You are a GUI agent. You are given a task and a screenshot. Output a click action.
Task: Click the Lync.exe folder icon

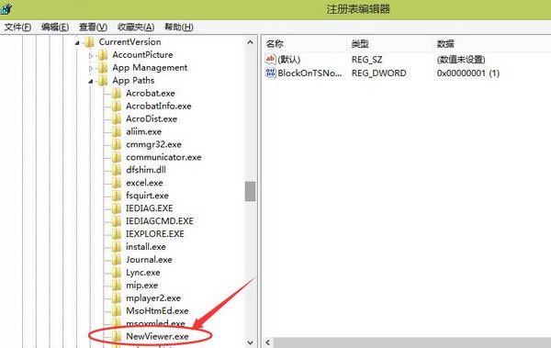(x=117, y=273)
